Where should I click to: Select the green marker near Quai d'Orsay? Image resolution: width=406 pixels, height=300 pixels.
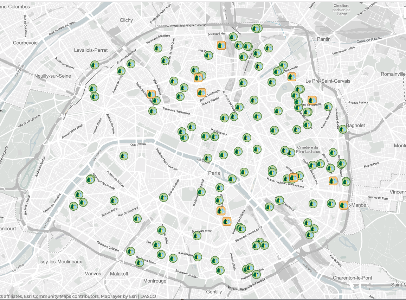(124, 155)
